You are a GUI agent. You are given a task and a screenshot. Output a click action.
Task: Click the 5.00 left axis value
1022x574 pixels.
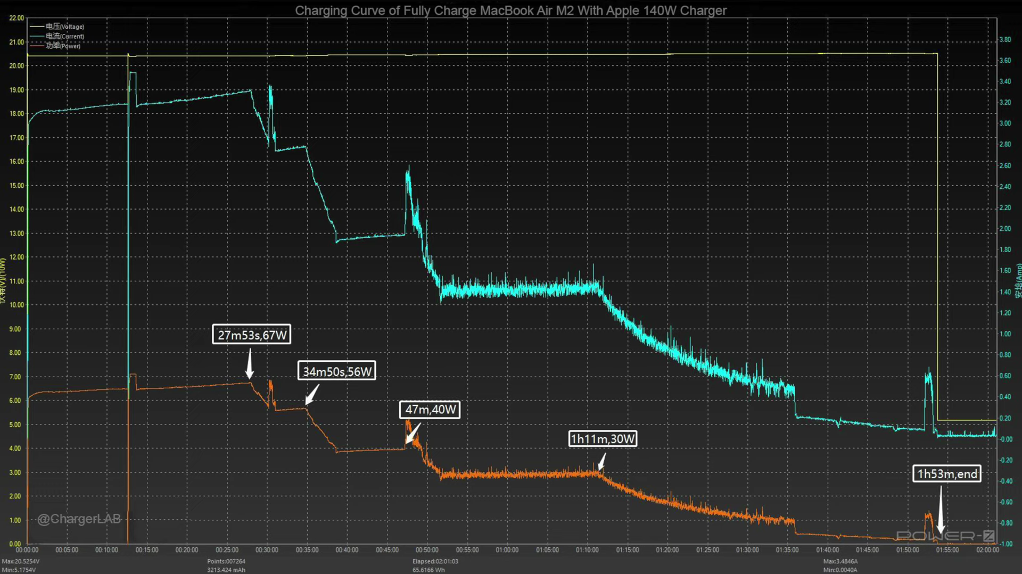coord(15,425)
